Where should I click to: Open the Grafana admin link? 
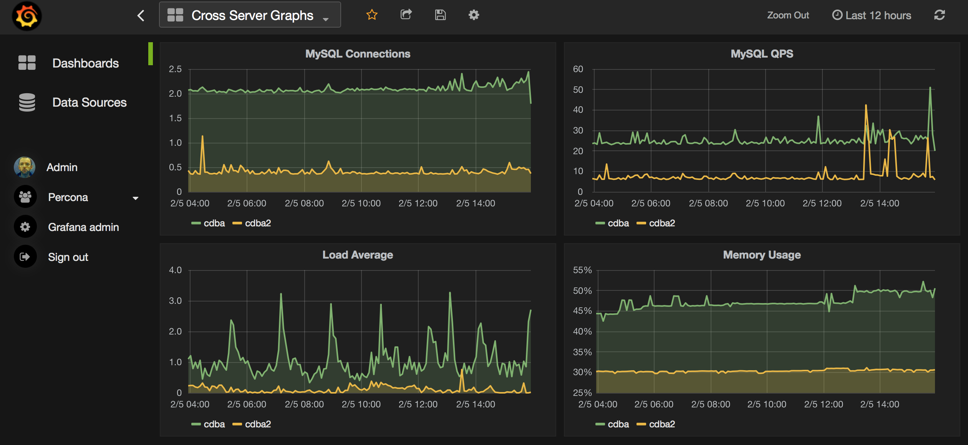83,227
